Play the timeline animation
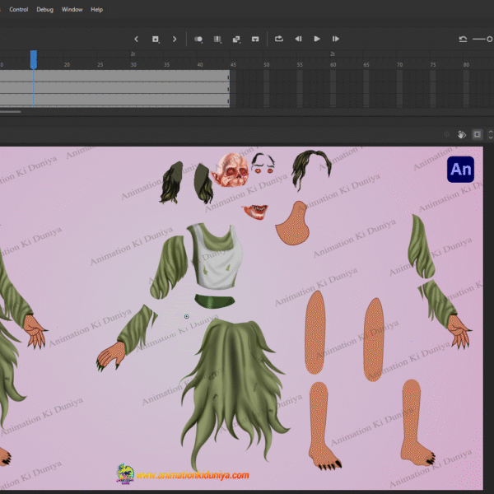Image resolution: width=494 pixels, height=494 pixels. pos(317,39)
